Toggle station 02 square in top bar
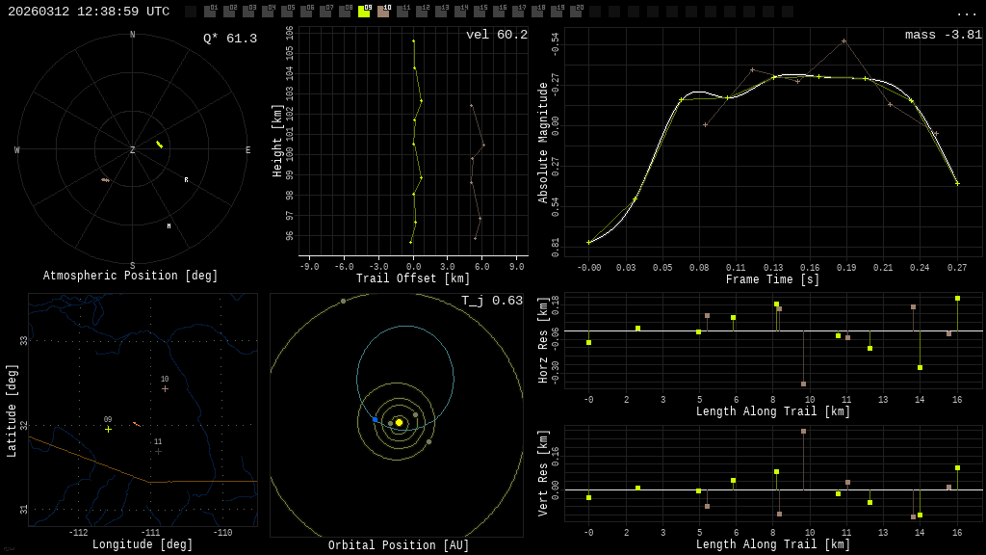 (229, 12)
